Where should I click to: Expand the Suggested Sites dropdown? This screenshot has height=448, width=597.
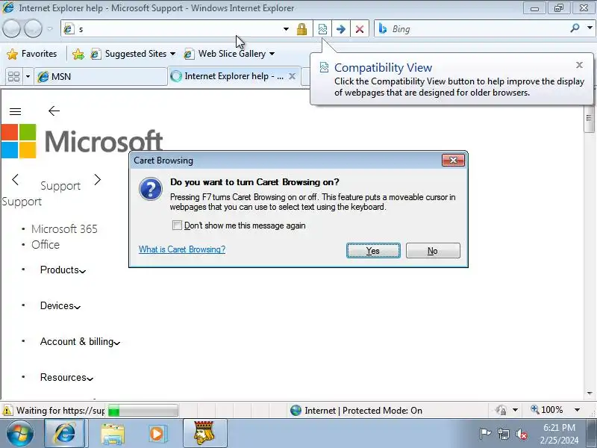pos(173,54)
